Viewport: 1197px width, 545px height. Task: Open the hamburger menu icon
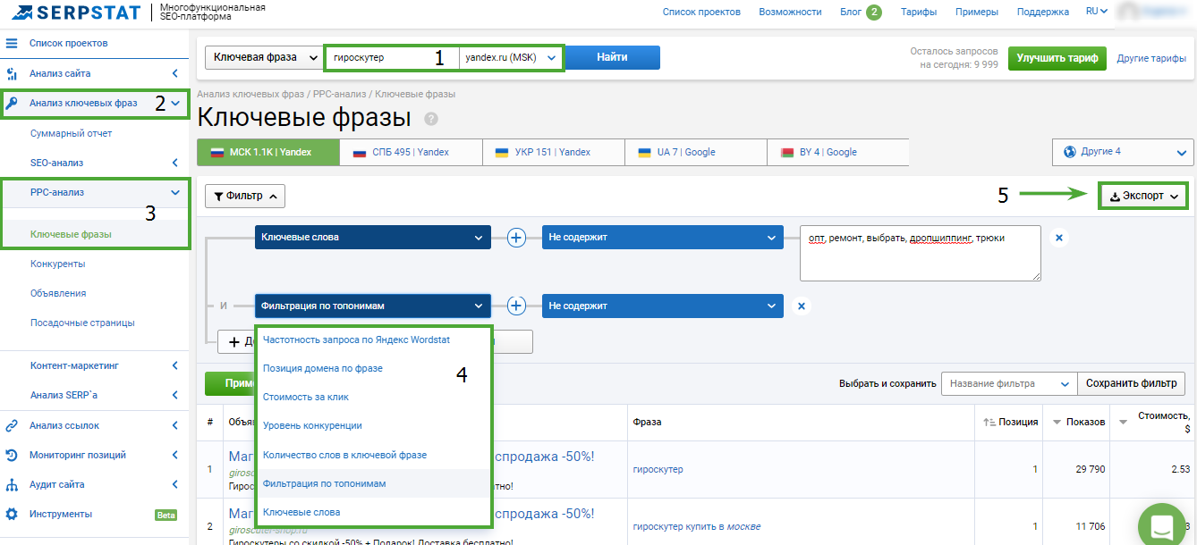pyautogui.click(x=12, y=43)
